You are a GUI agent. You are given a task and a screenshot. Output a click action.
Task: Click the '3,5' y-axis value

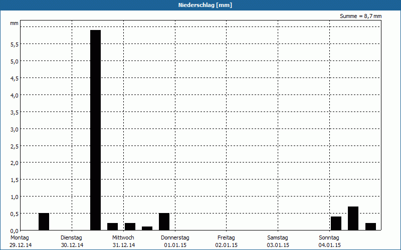[14, 112]
